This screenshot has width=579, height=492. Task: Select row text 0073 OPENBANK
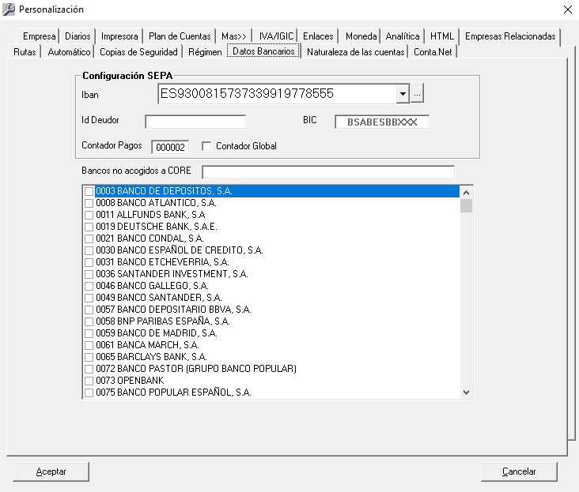(130, 381)
